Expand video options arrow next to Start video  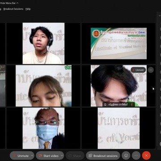coord(62,156)
